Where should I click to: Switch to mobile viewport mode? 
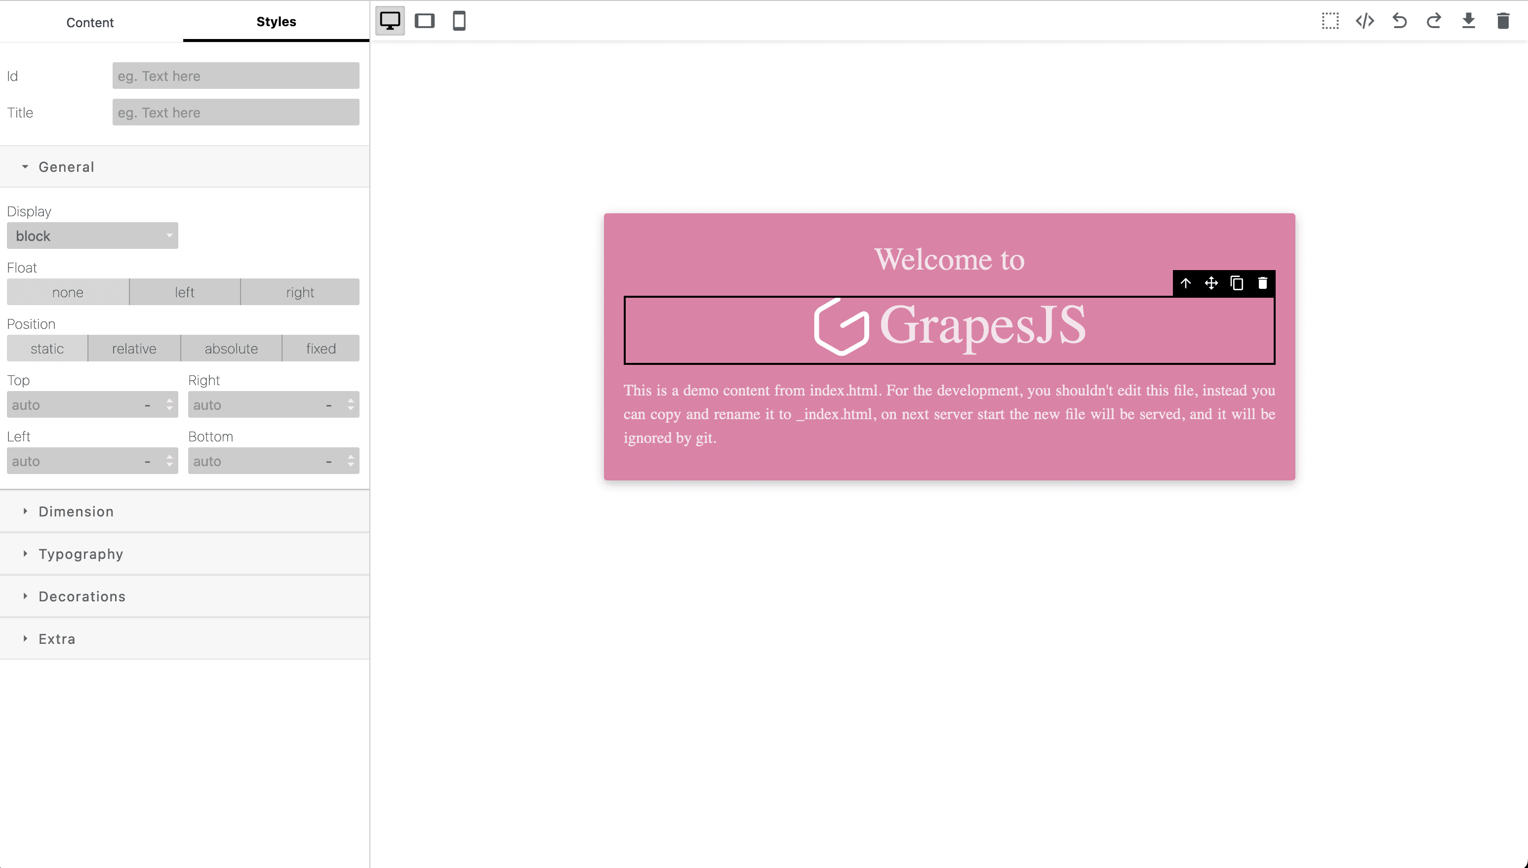(x=459, y=20)
